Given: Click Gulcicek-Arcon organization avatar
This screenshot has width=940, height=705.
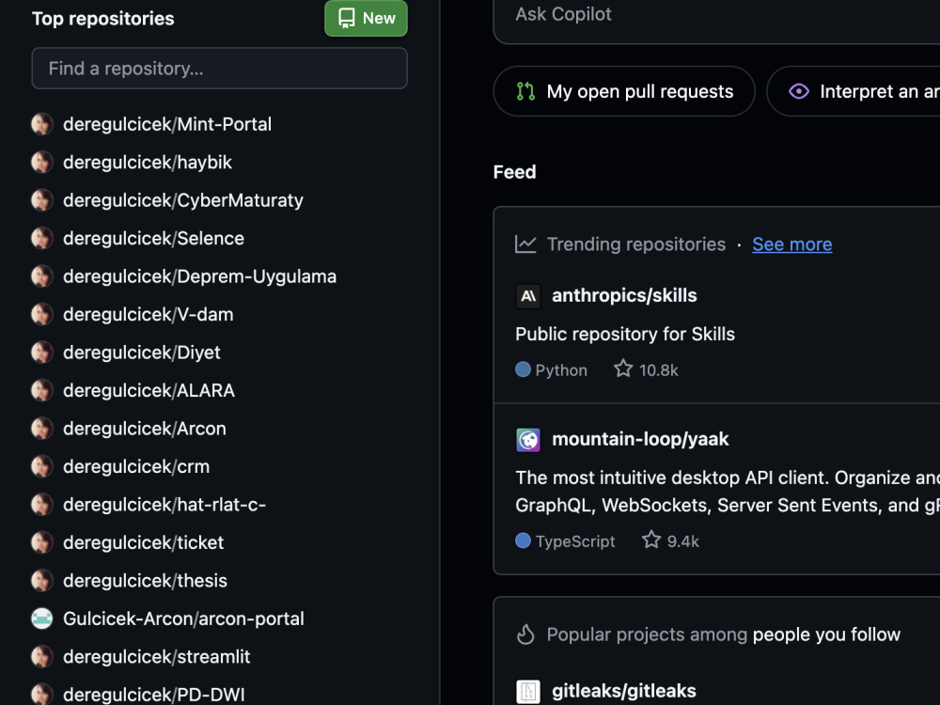Looking at the screenshot, I should coord(42,619).
